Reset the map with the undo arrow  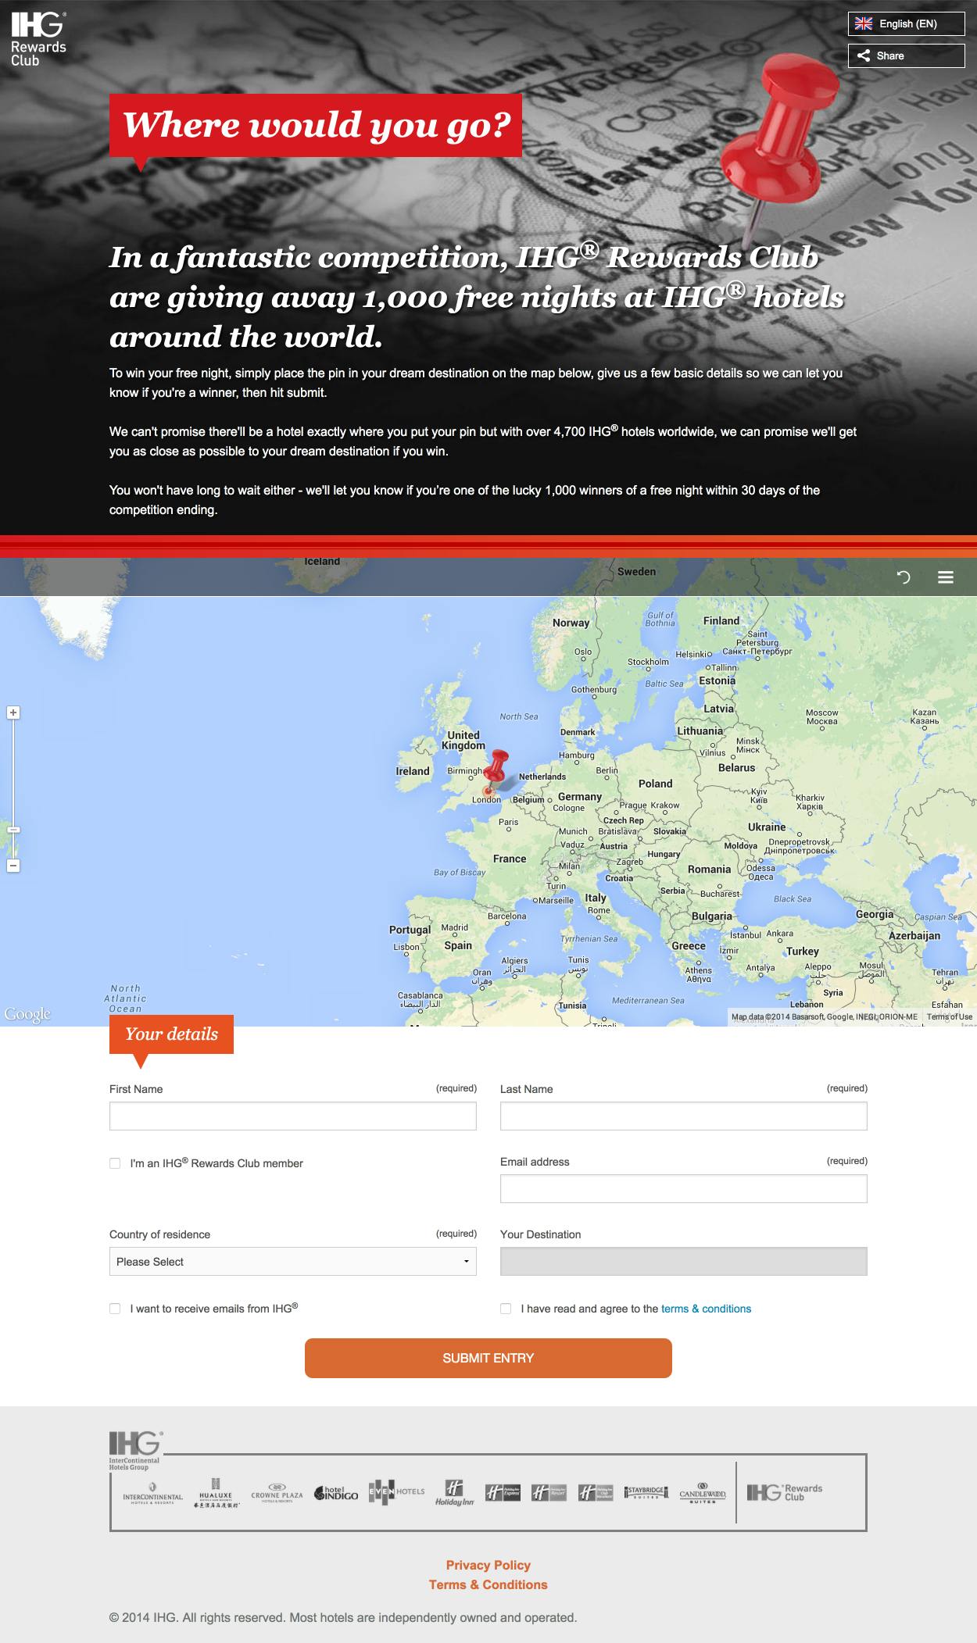904,577
